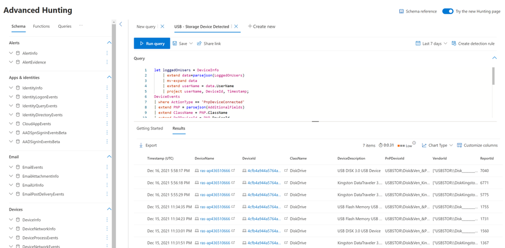Open Schema reference book icon
Viewport: 505px width, 248px height.
401,11
